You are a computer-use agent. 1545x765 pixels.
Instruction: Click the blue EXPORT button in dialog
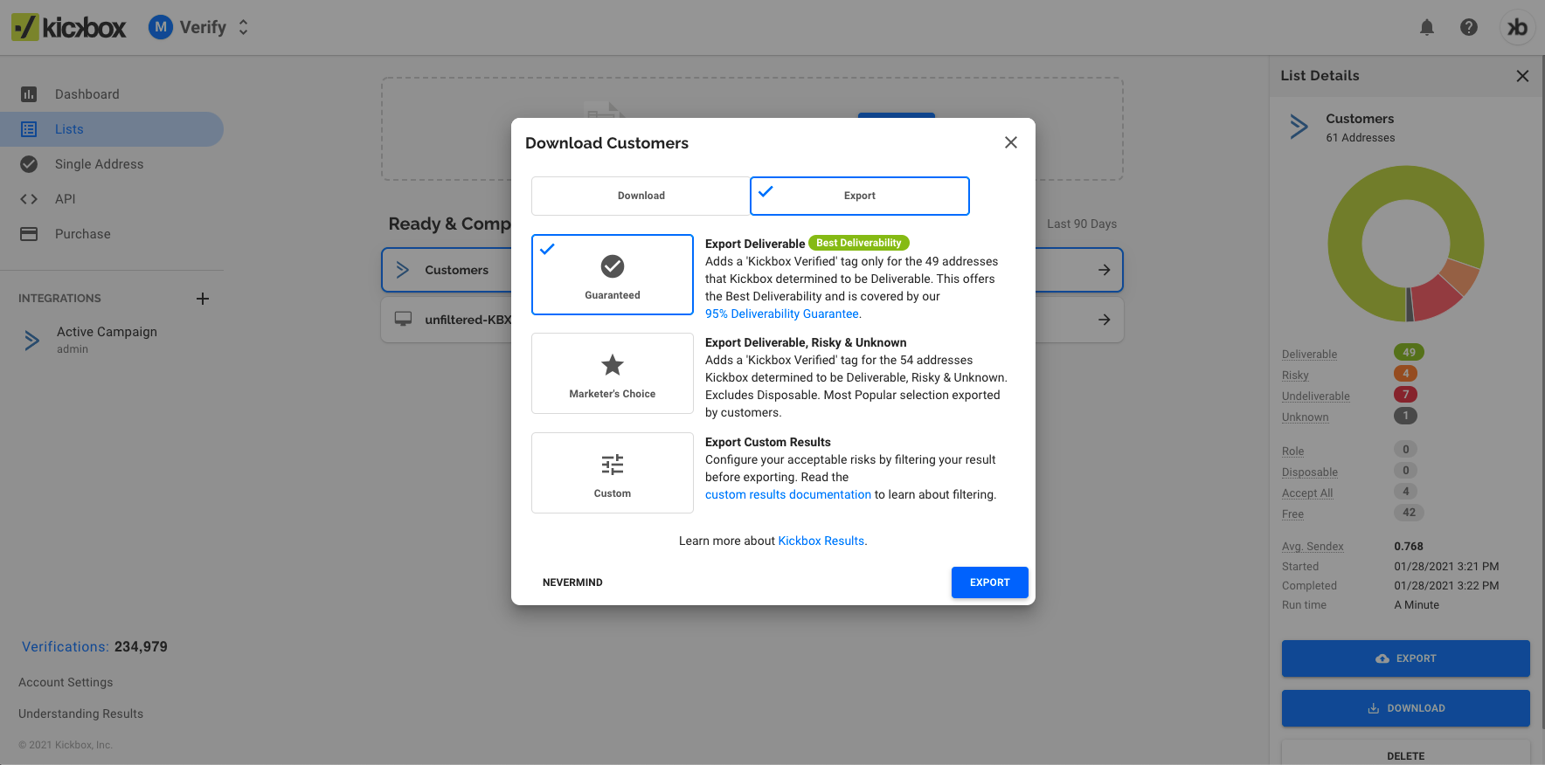(x=990, y=582)
